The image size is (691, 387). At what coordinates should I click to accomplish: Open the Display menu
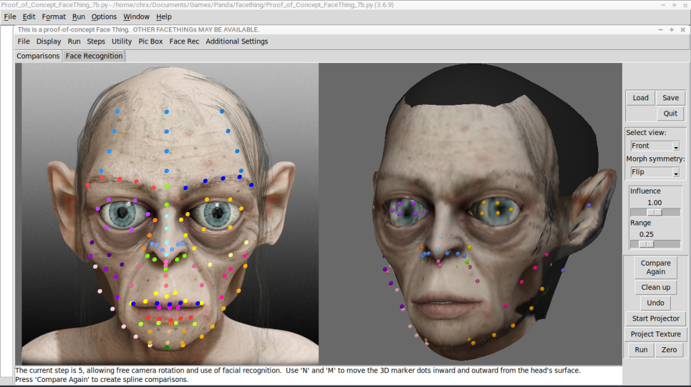[49, 41]
